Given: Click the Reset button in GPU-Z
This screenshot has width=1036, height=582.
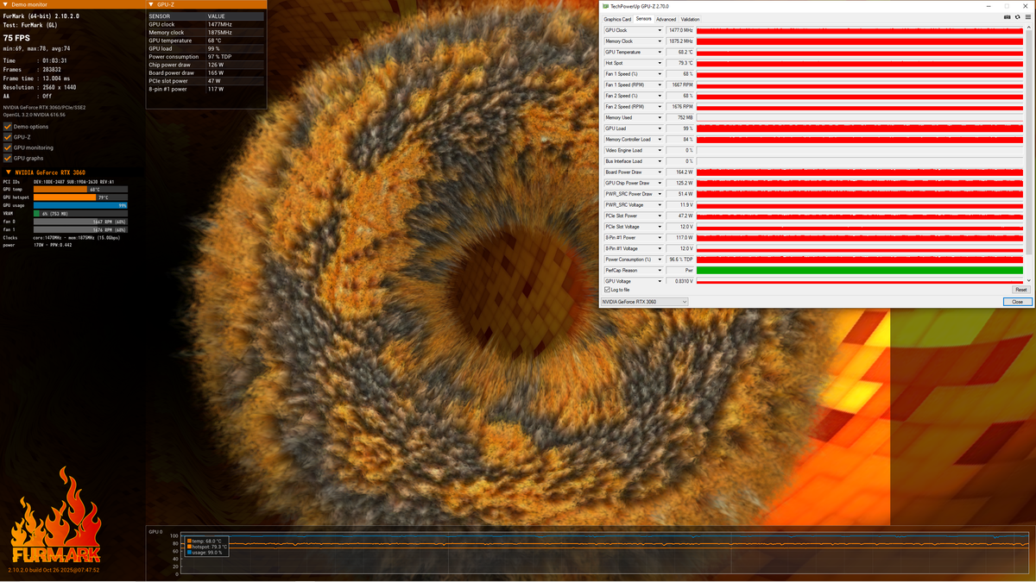Looking at the screenshot, I should click(1021, 290).
